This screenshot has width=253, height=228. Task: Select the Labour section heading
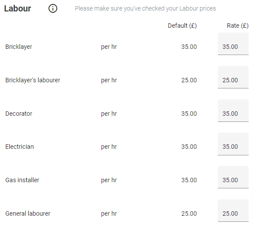click(x=18, y=8)
